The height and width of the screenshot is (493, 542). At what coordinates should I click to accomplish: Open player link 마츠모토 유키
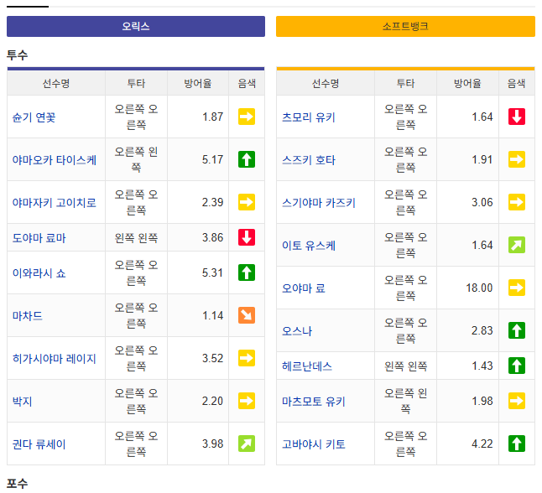[314, 402]
